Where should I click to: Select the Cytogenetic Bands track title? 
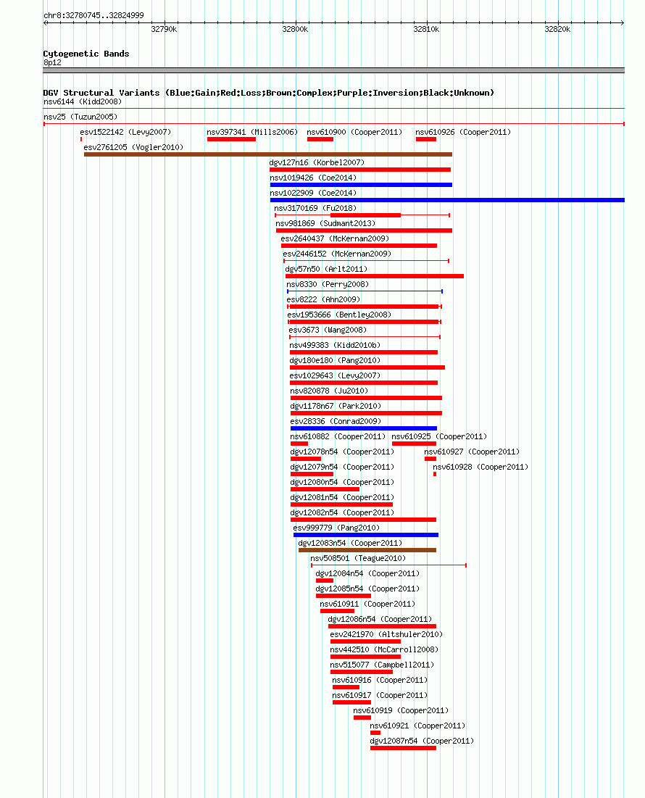click(x=86, y=54)
